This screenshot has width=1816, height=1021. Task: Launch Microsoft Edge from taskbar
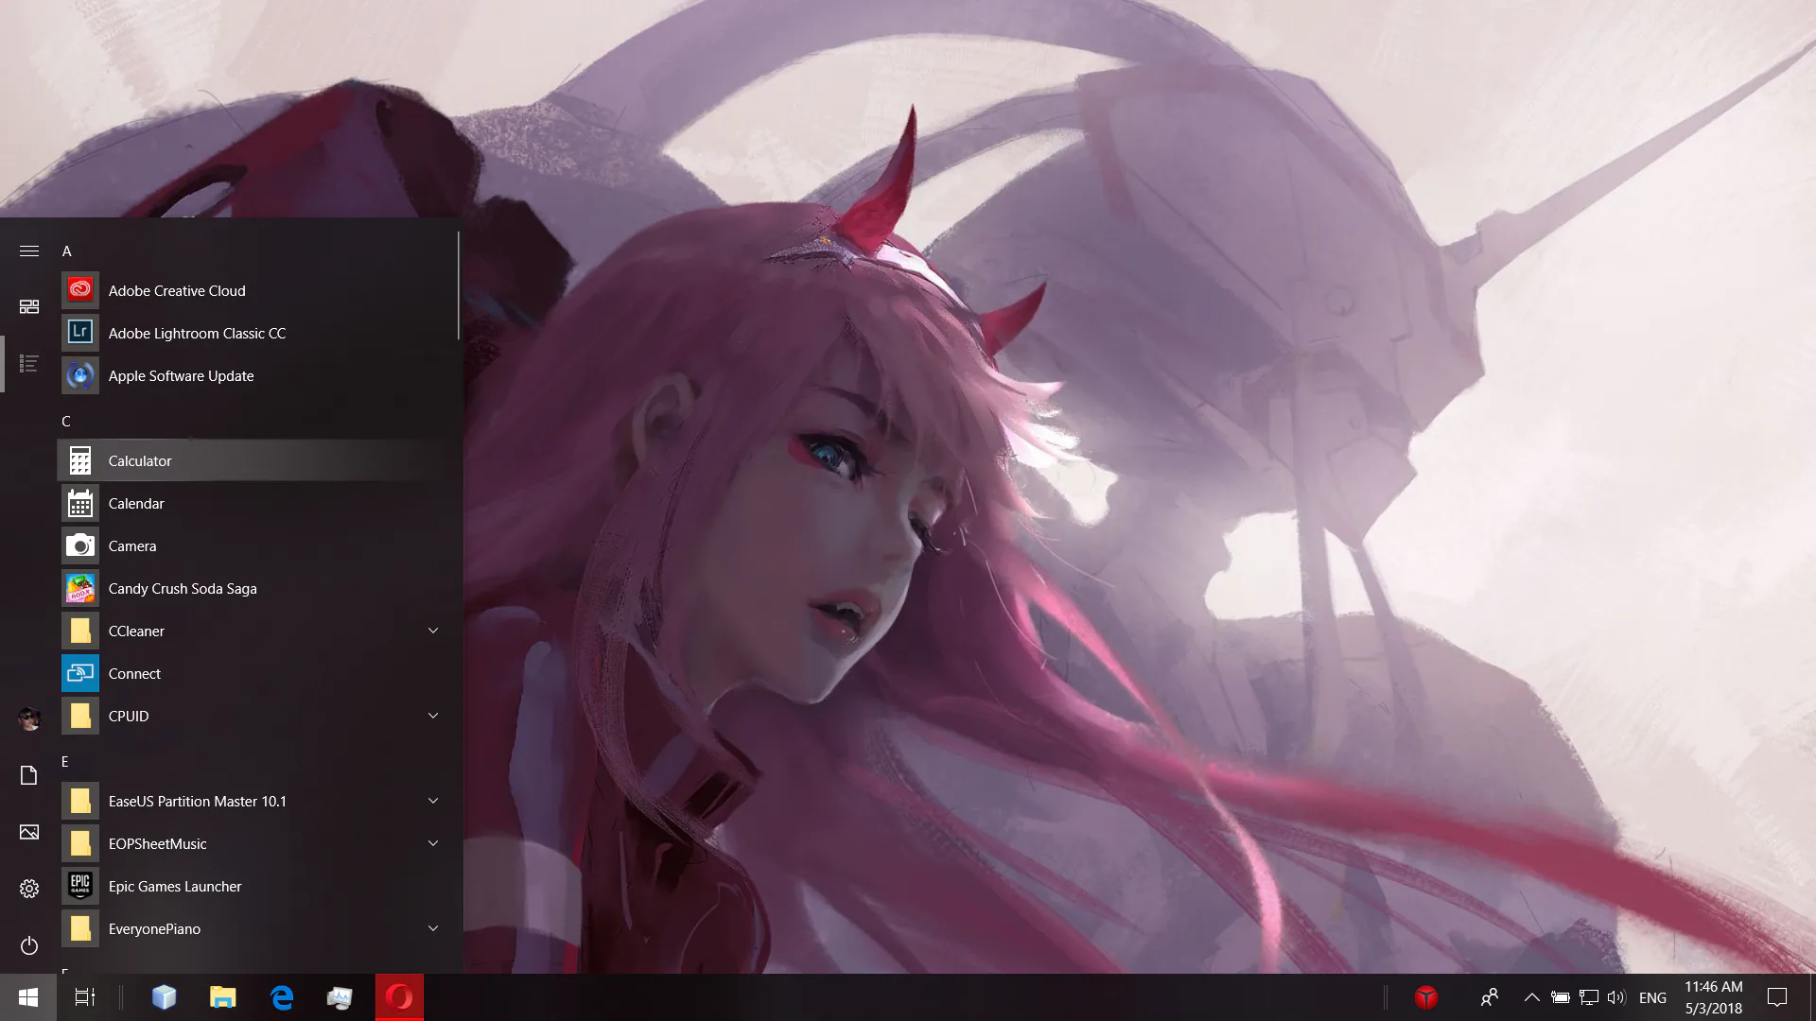(282, 997)
